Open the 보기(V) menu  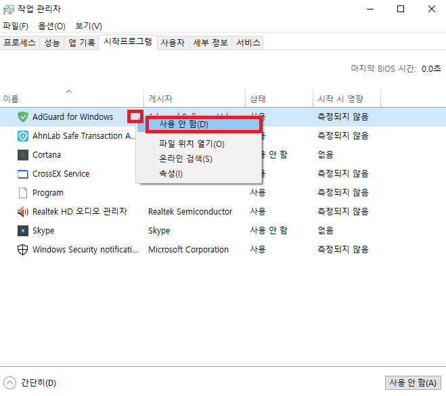pos(89,26)
